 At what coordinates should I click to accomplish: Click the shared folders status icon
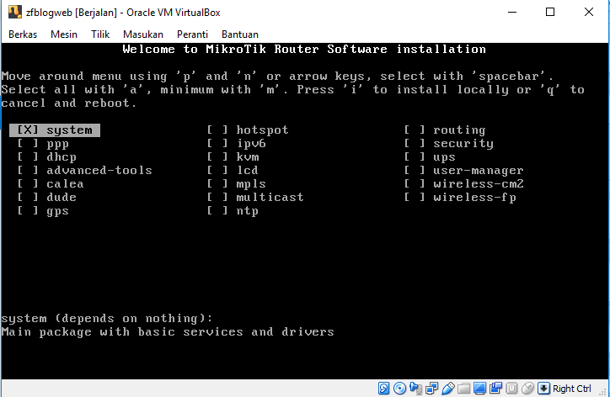[463, 388]
